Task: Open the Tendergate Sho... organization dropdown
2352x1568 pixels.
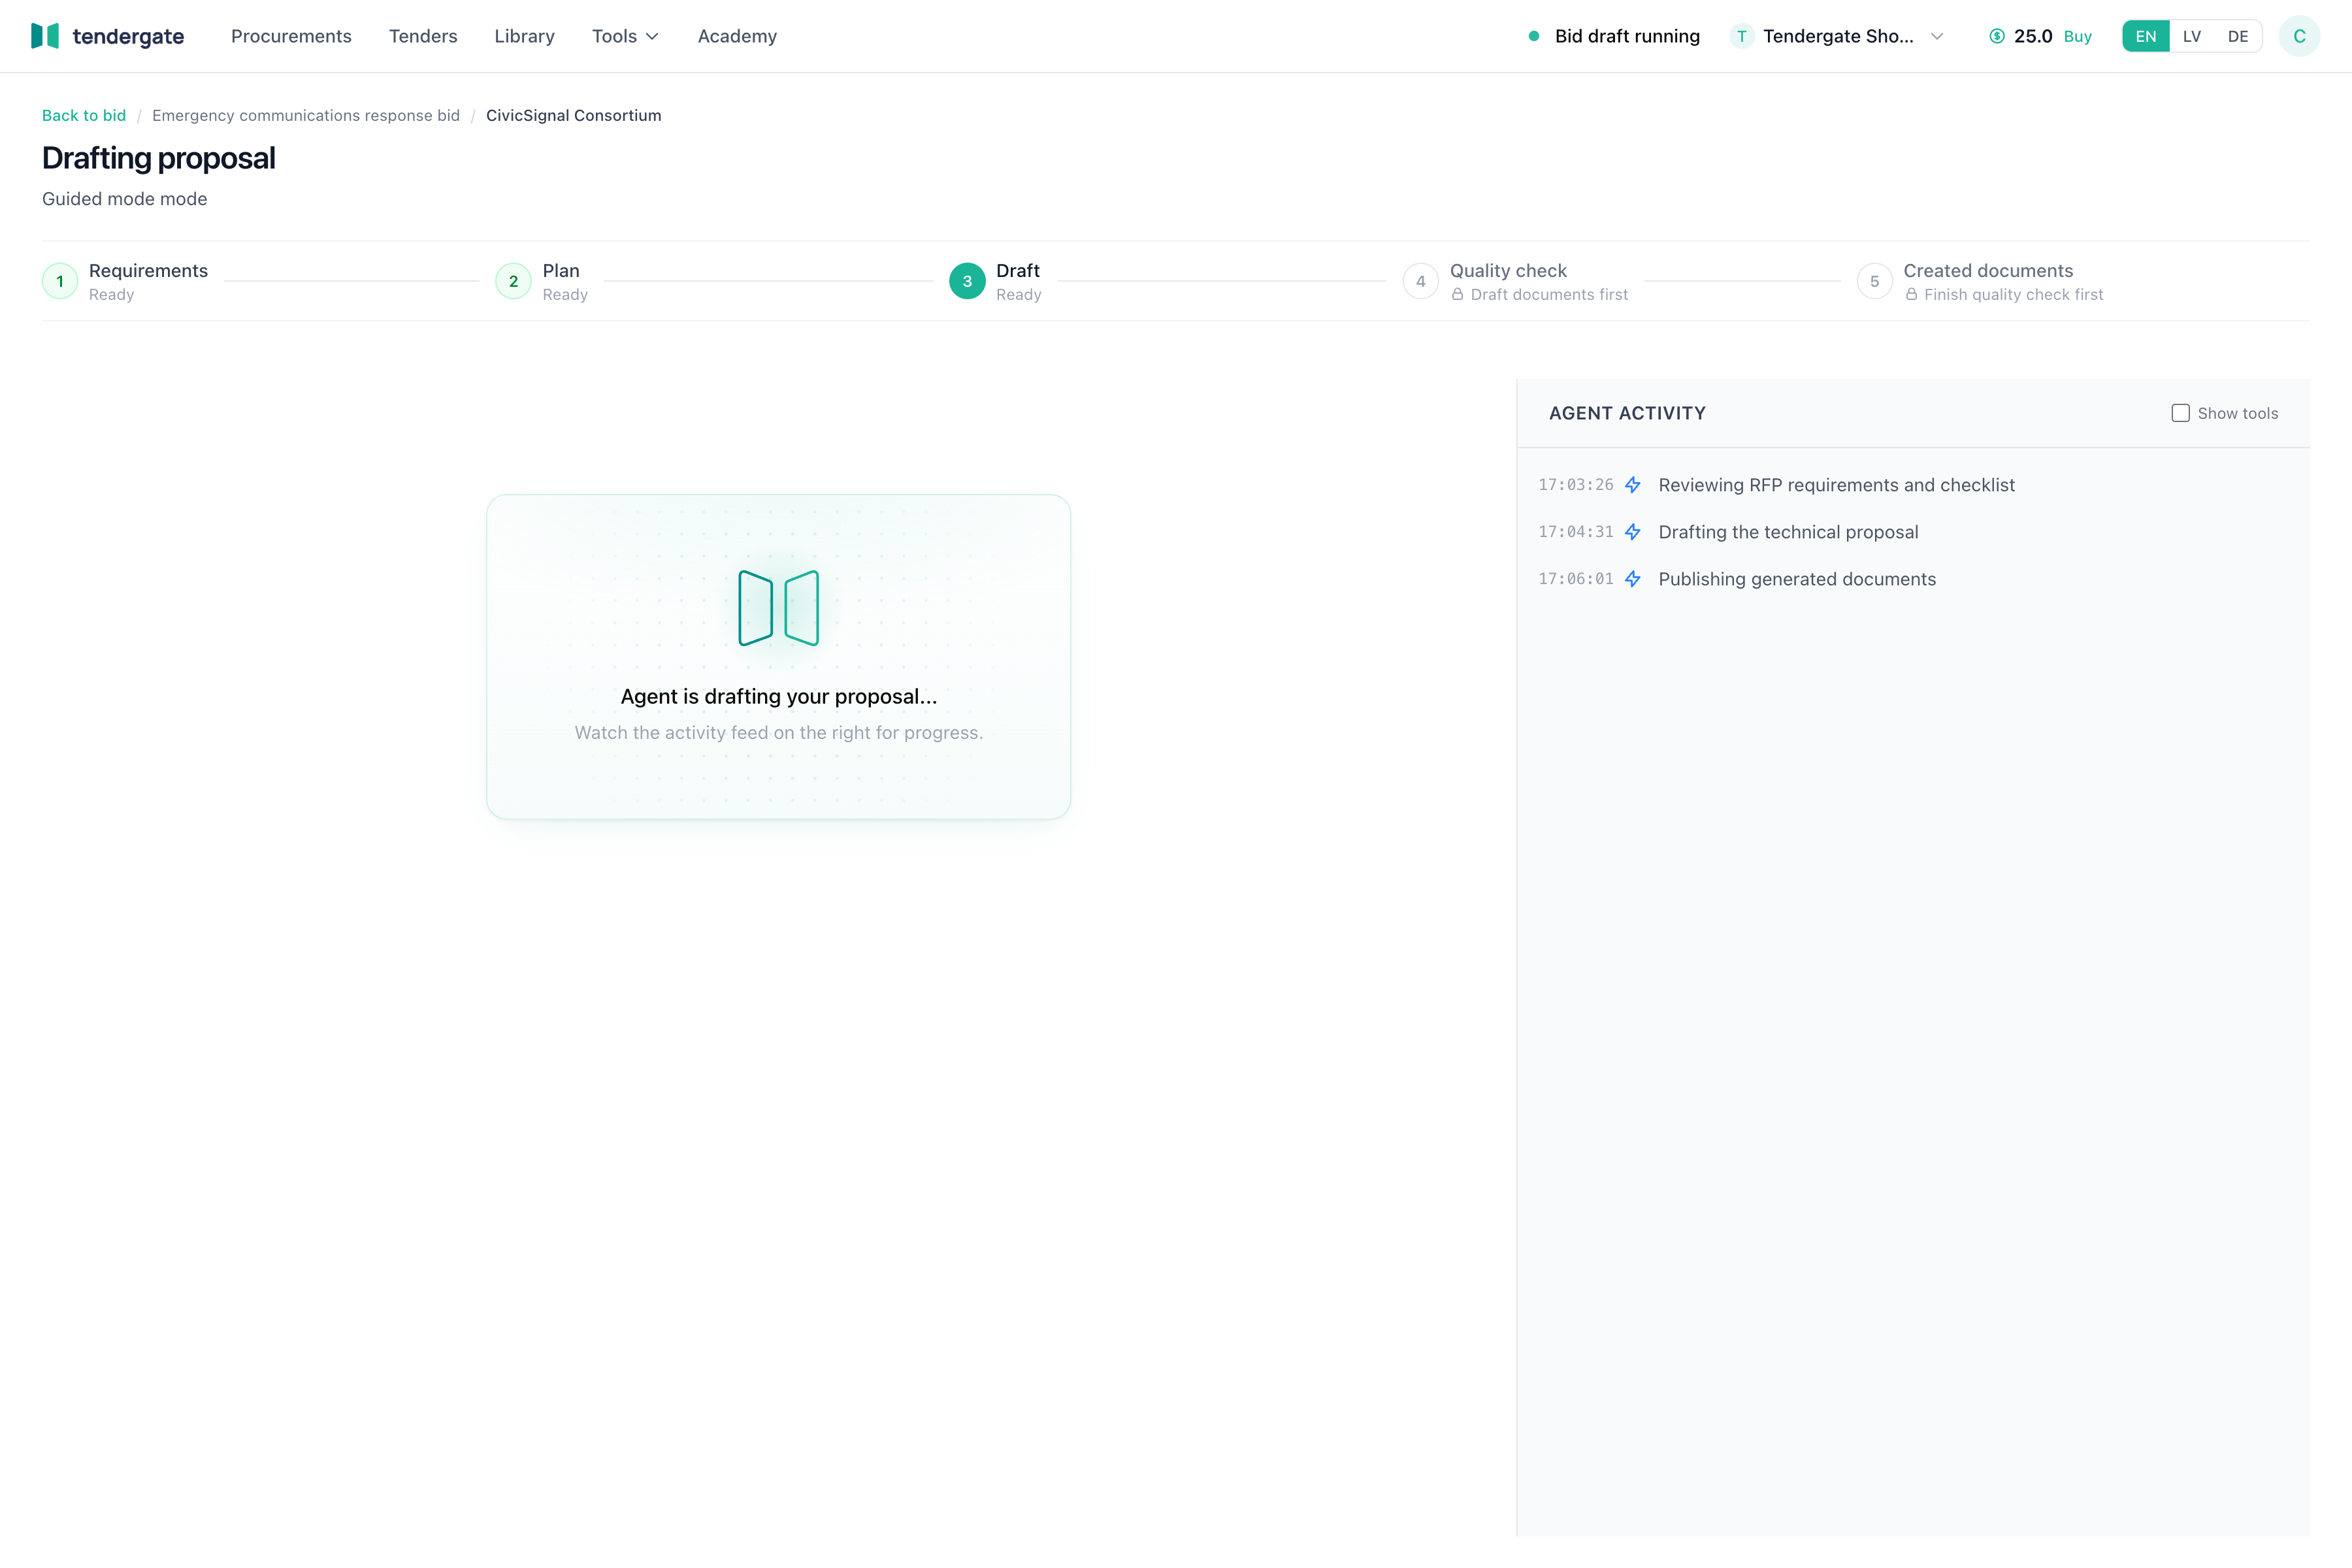Action: (1838, 36)
